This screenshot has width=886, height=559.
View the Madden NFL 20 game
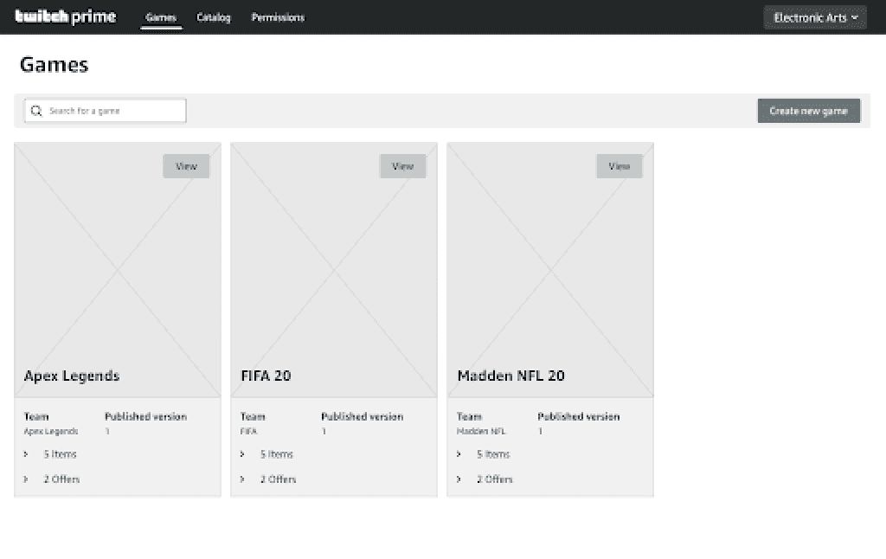point(620,166)
